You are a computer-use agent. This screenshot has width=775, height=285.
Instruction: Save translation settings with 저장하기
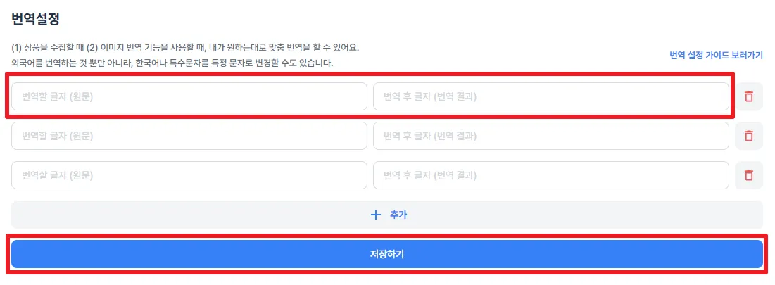pos(386,254)
